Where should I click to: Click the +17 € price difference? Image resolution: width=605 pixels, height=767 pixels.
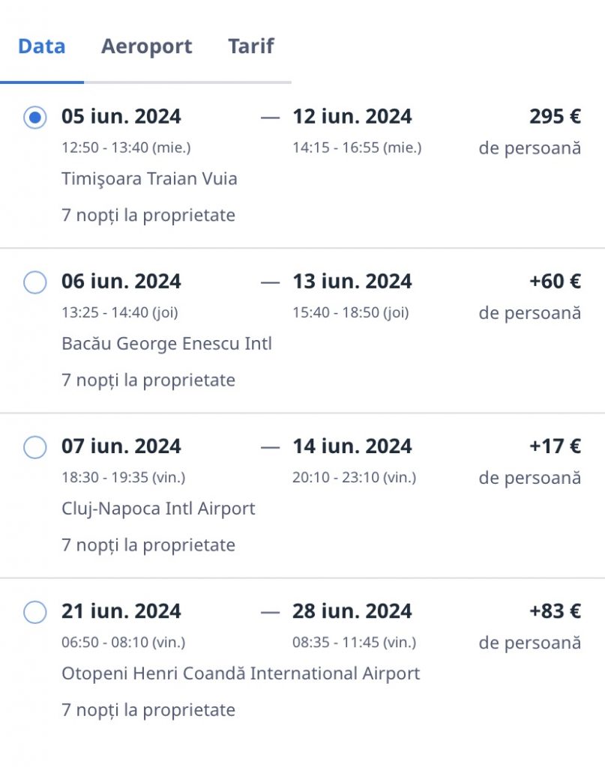click(555, 446)
